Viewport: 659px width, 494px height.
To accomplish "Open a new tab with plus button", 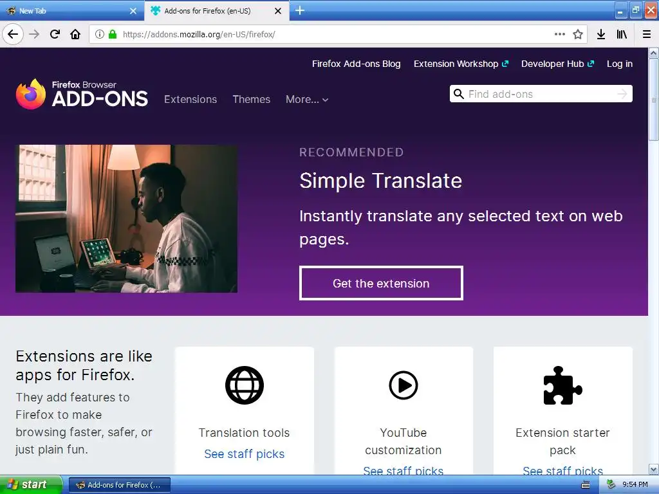I will pos(300,10).
